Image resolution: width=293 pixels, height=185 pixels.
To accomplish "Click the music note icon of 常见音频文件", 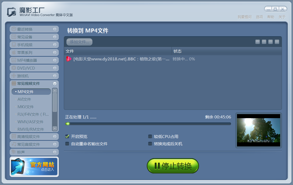I will pyautogui.click(x=14, y=144).
